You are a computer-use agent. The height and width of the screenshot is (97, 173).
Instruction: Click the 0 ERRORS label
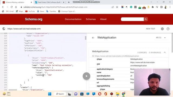[142, 53]
